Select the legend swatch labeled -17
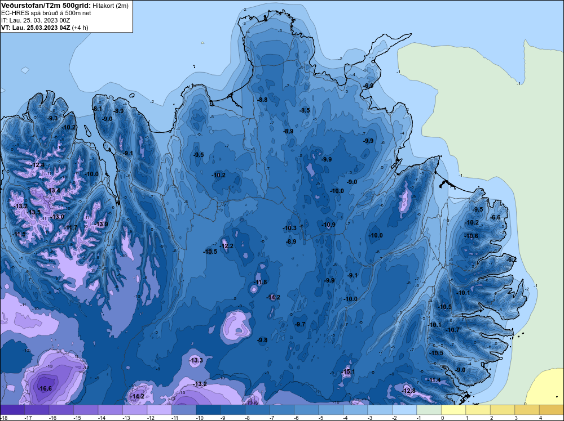Image resolution: width=564 pixels, height=421 pixels. pyautogui.click(x=37, y=410)
